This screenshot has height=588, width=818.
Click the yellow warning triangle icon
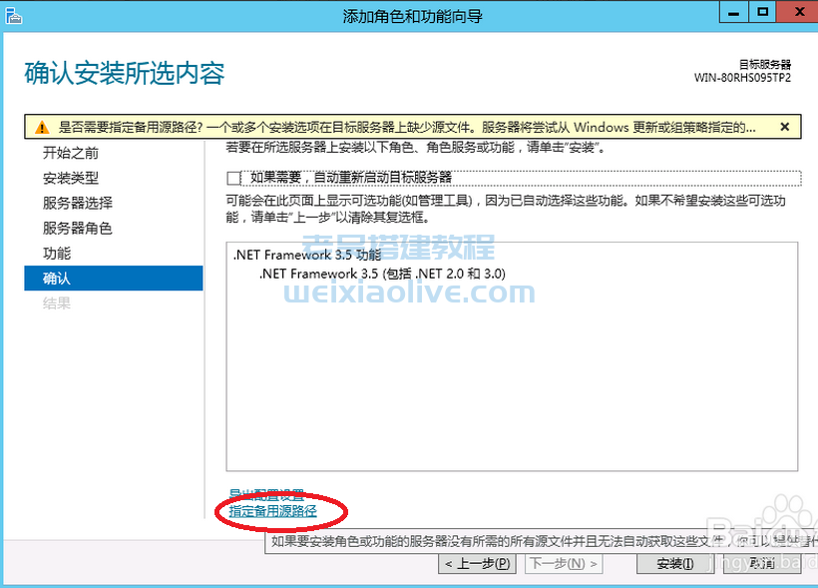[41, 128]
